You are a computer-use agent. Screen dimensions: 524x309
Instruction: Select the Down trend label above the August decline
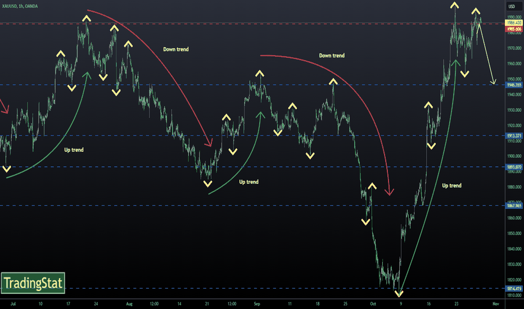pyautogui.click(x=176, y=49)
